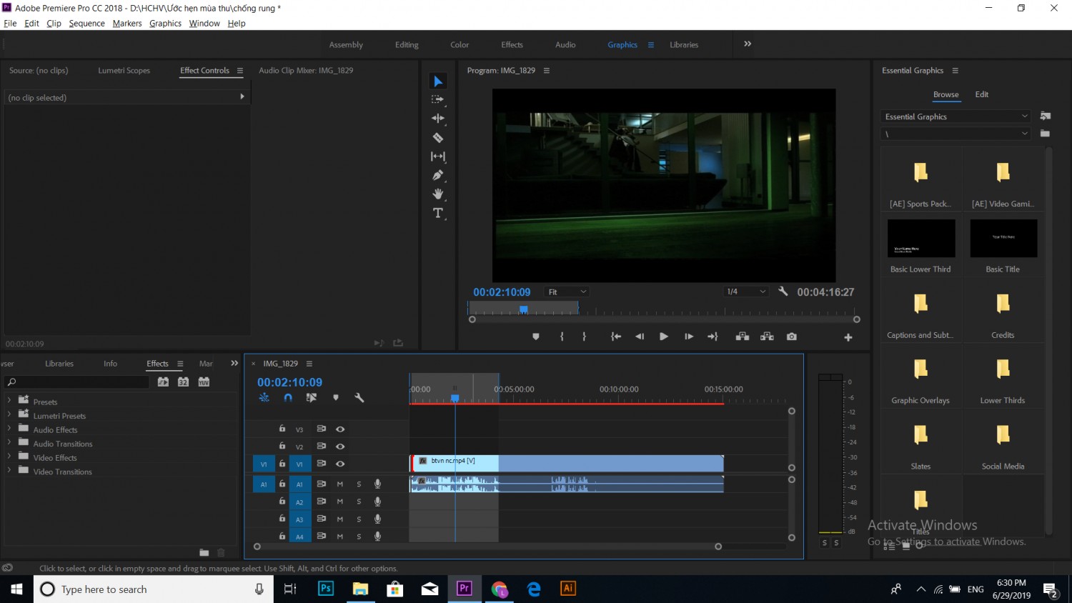Open the Basic Lower Third template thumbnail
This screenshot has height=603, width=1072.
921,239
